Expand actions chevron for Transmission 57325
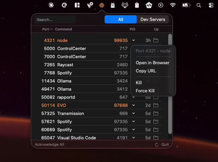This screenshot has height=162, width=218. [133, 113]
